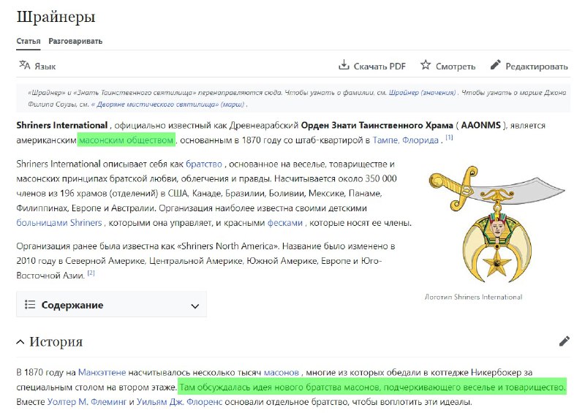Click the pencil edit icon for История section
The image size is (585, 413).
click(564, 341)
